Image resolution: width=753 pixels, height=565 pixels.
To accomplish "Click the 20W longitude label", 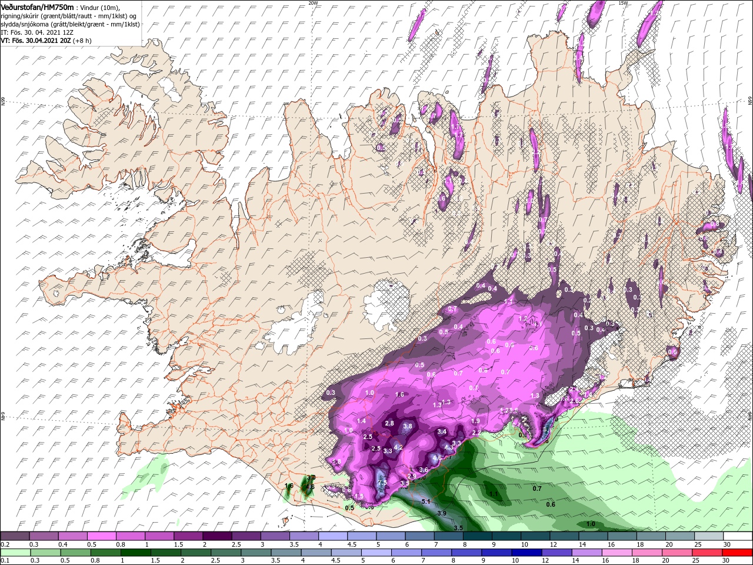I will (x=313, y=3).
